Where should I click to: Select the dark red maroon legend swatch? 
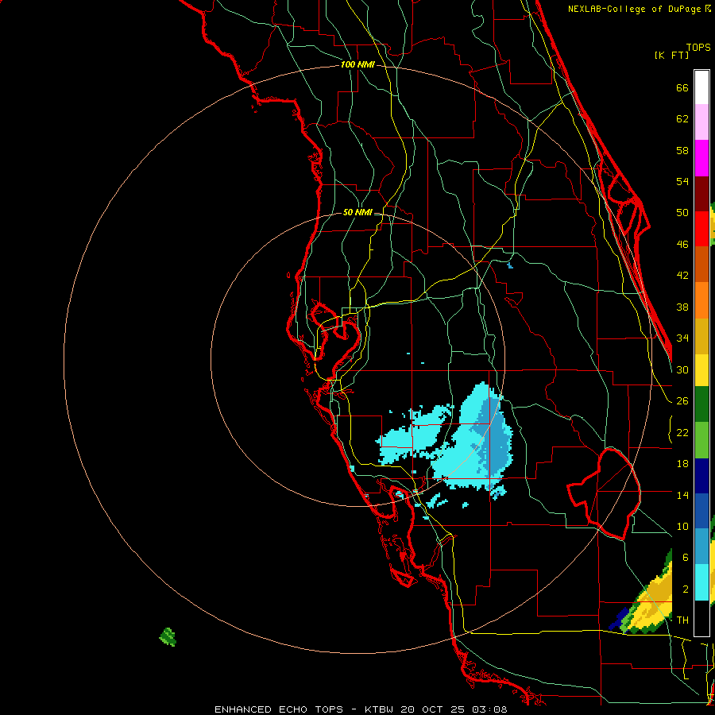(701, 194)
